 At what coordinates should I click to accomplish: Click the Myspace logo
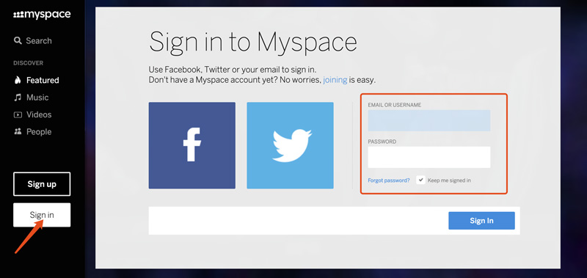pos(42,15)
